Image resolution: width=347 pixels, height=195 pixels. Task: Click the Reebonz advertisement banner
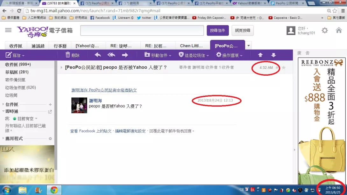pos(322,121)
